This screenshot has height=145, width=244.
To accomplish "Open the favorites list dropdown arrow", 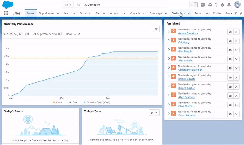I will 196,5.
